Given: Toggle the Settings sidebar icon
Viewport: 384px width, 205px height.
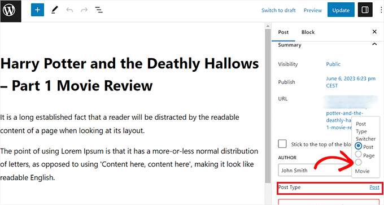Looking at the screenshot, I should click(365, 10).
